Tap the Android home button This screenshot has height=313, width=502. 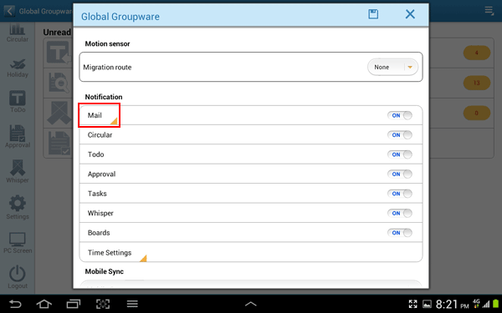(44, 304)
